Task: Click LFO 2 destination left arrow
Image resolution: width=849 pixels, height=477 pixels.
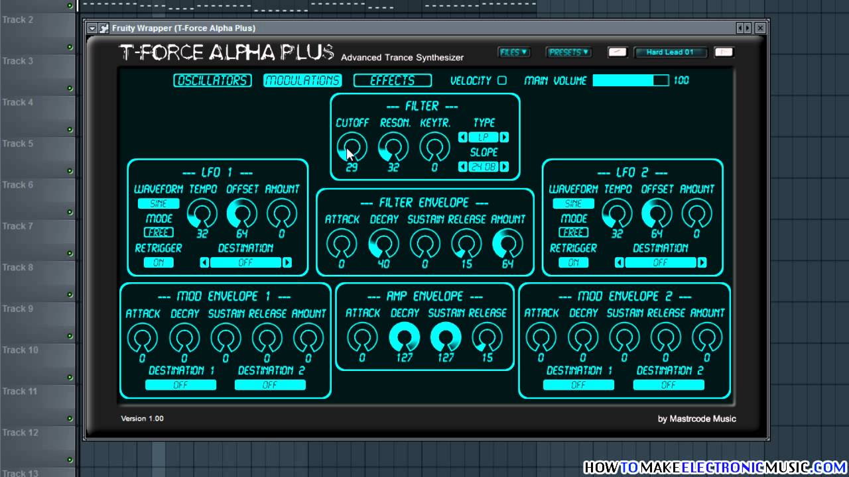Action: click(620, 262)
